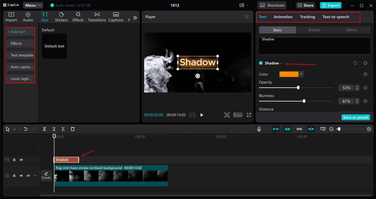Lock the text track

pos(14,160)
